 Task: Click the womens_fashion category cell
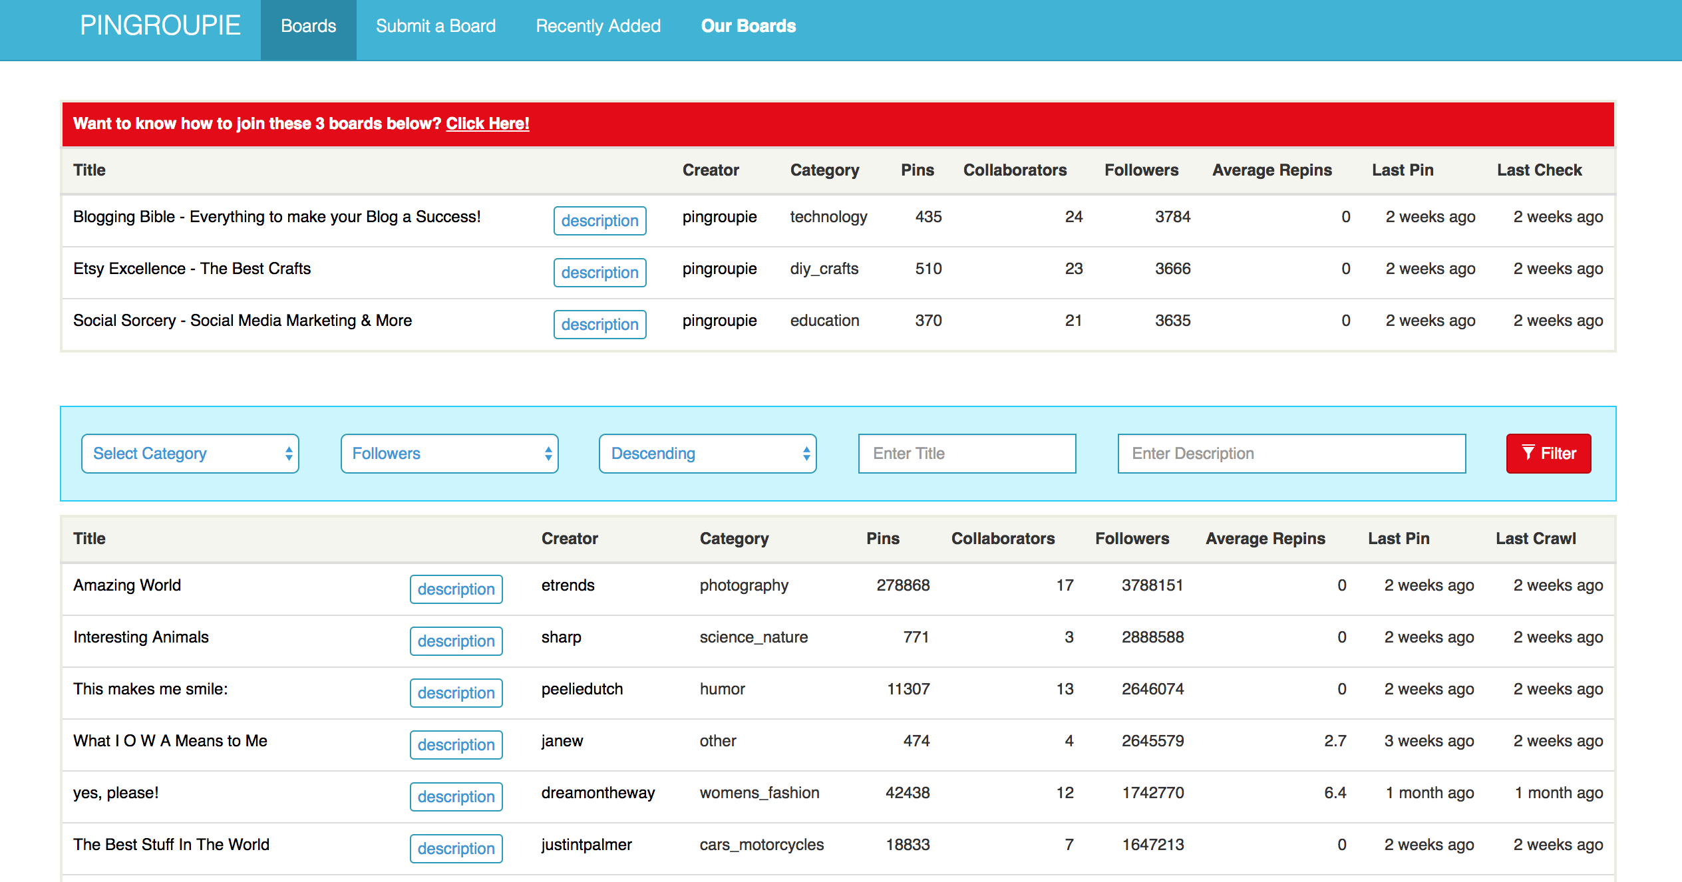[x=760, y=793]
